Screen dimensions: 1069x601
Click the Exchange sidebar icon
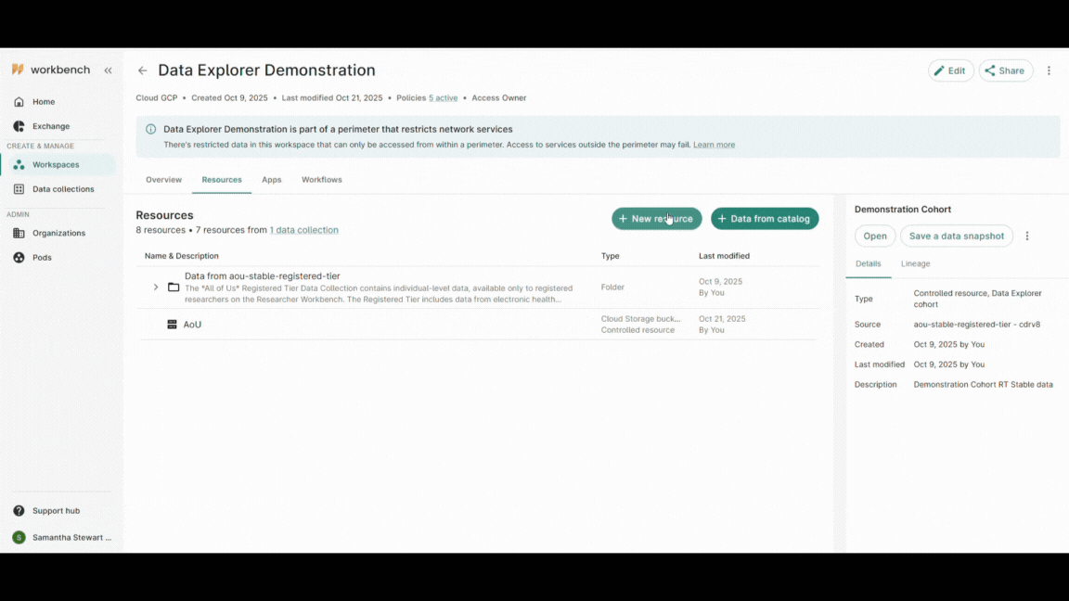(19, 126)
